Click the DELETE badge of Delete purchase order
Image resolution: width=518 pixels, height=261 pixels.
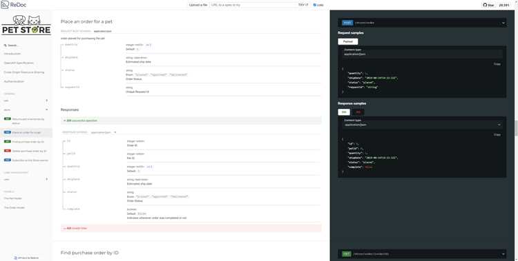8,151
